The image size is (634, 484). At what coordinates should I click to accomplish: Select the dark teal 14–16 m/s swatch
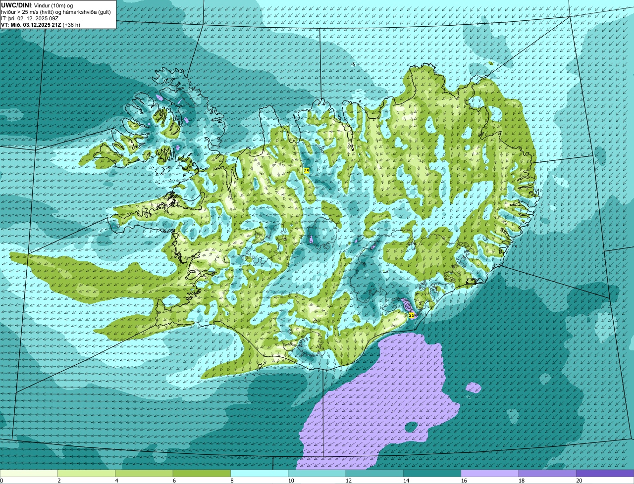tap(432, 474)
